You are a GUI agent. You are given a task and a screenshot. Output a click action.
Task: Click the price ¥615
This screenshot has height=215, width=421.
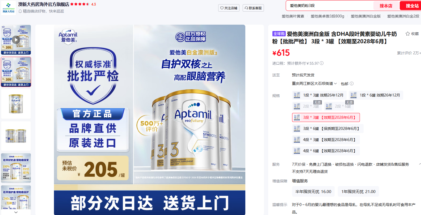click(281, 53)
